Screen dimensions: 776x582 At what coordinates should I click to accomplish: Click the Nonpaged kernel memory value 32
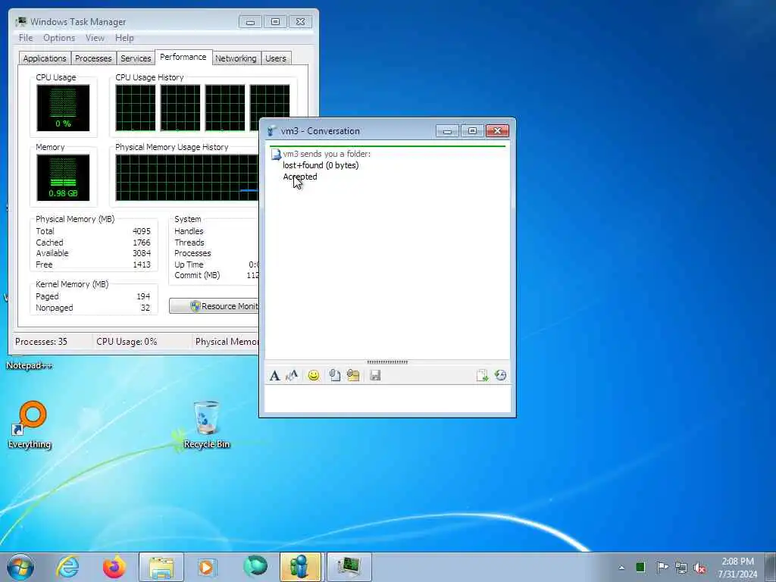pos(145,308)
